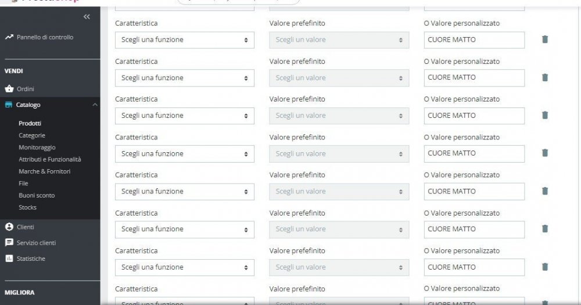
Task: Open the second fully visible 'Scegli una funzione' dropdown
Action: pyautogui.click(x=184, y=78)
